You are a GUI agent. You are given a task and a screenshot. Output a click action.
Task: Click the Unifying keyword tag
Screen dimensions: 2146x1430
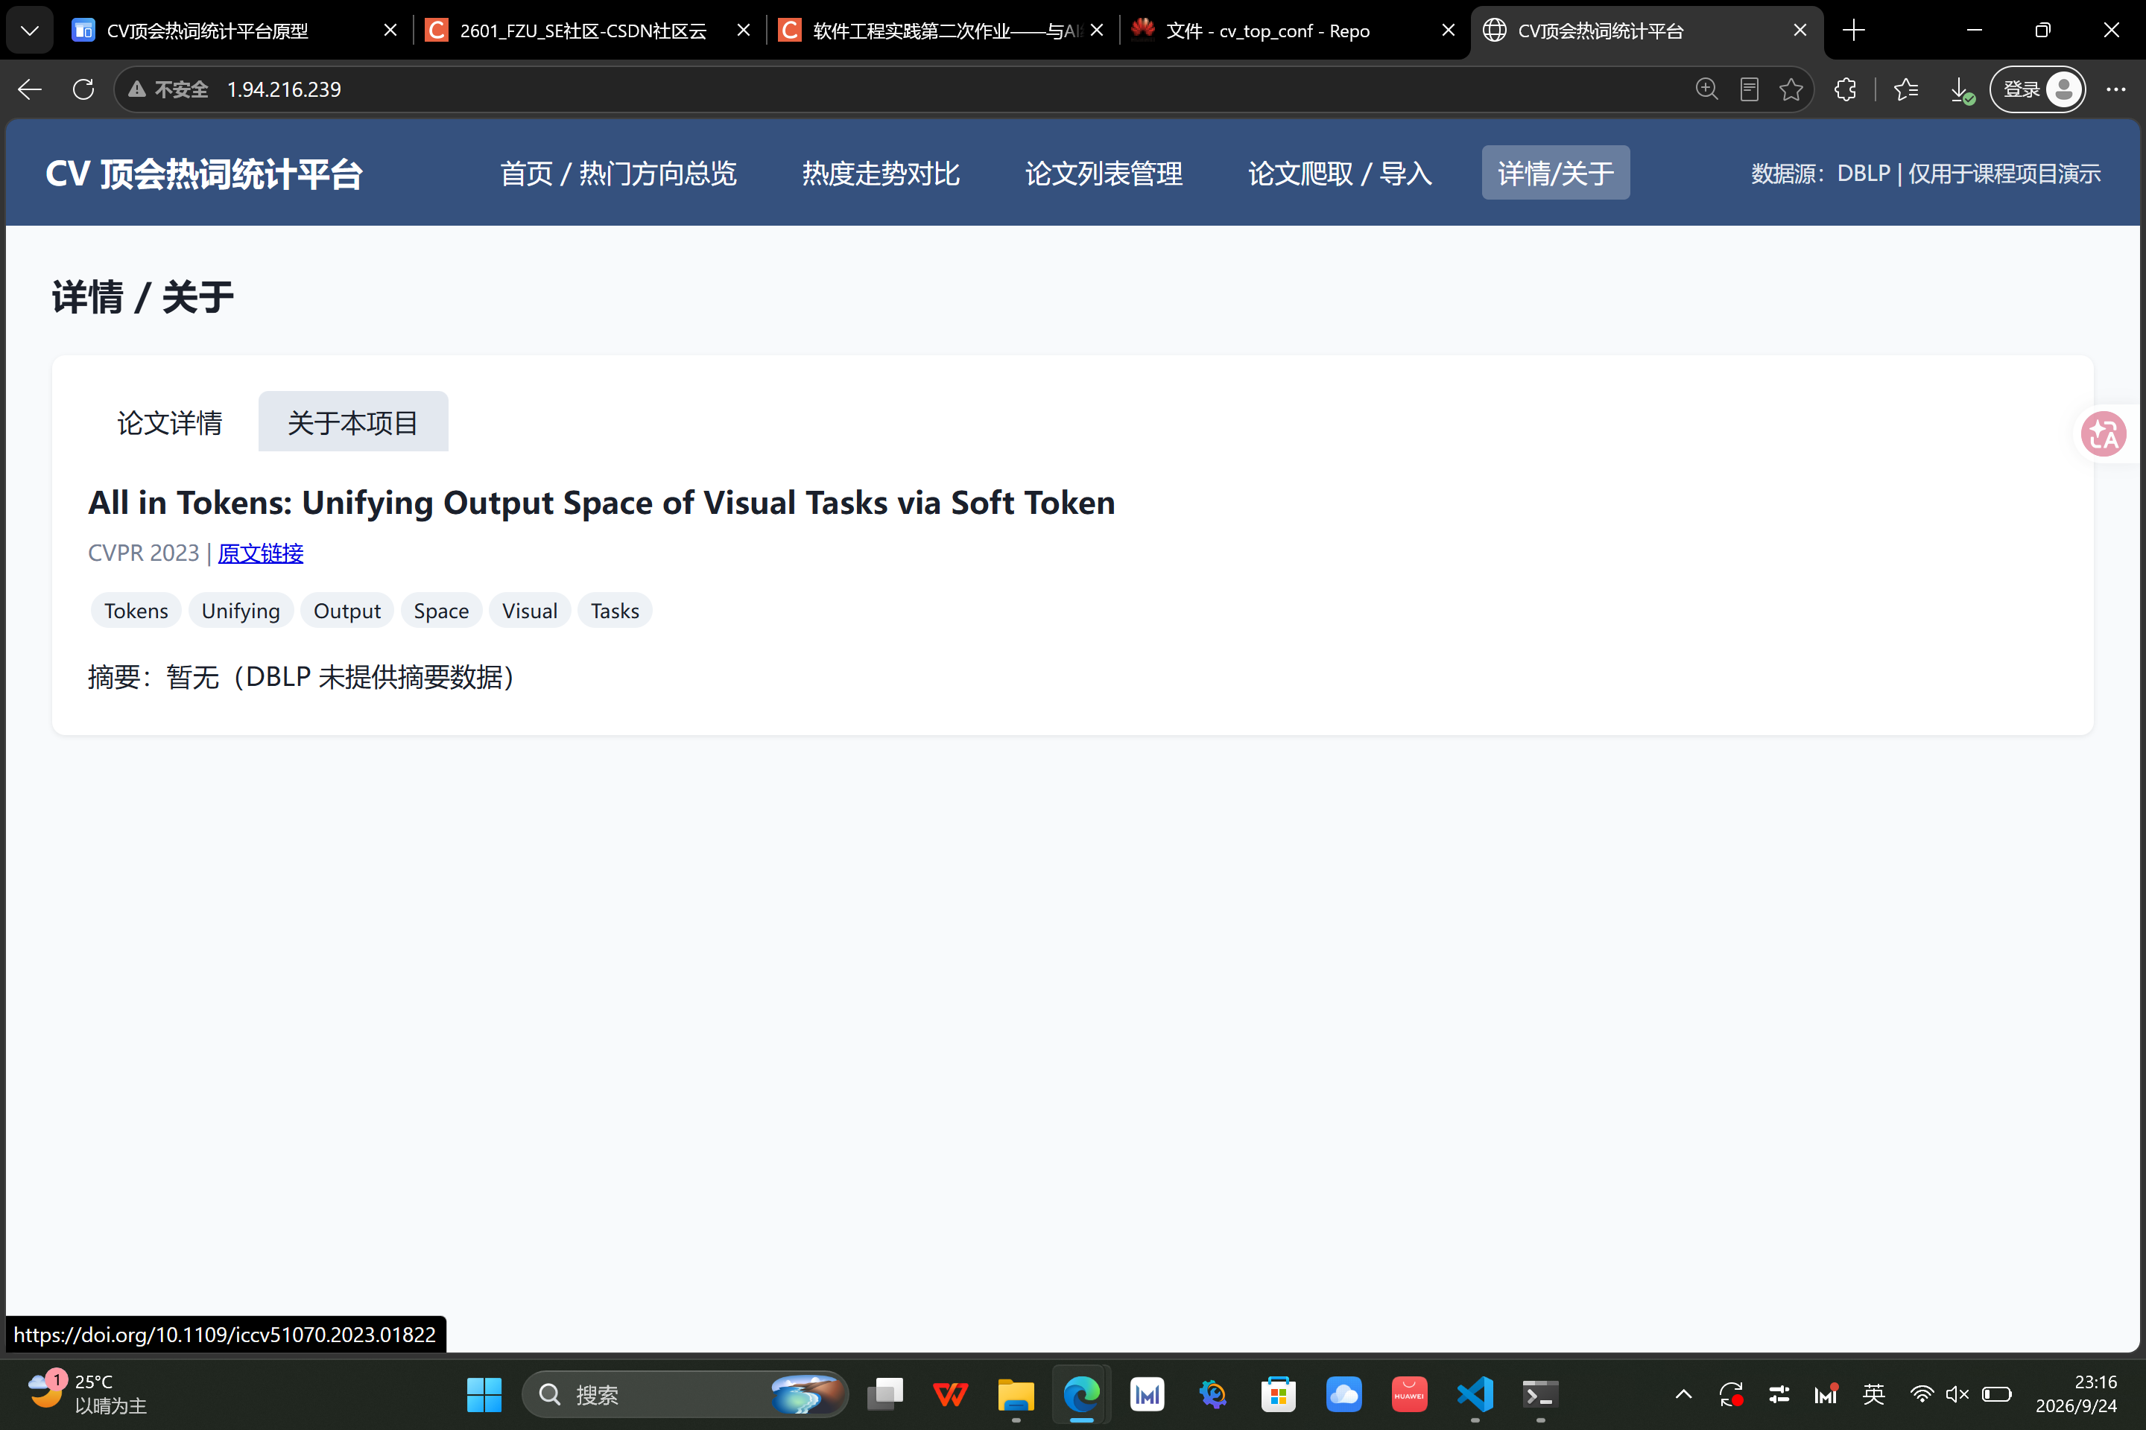tap(241, 611)
